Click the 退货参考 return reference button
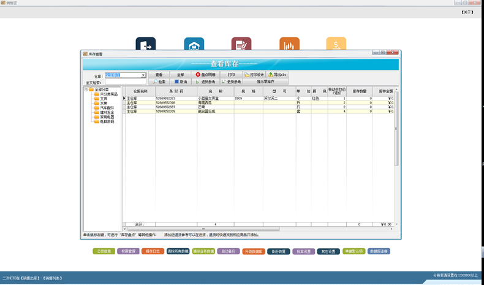 pos(231,82)
